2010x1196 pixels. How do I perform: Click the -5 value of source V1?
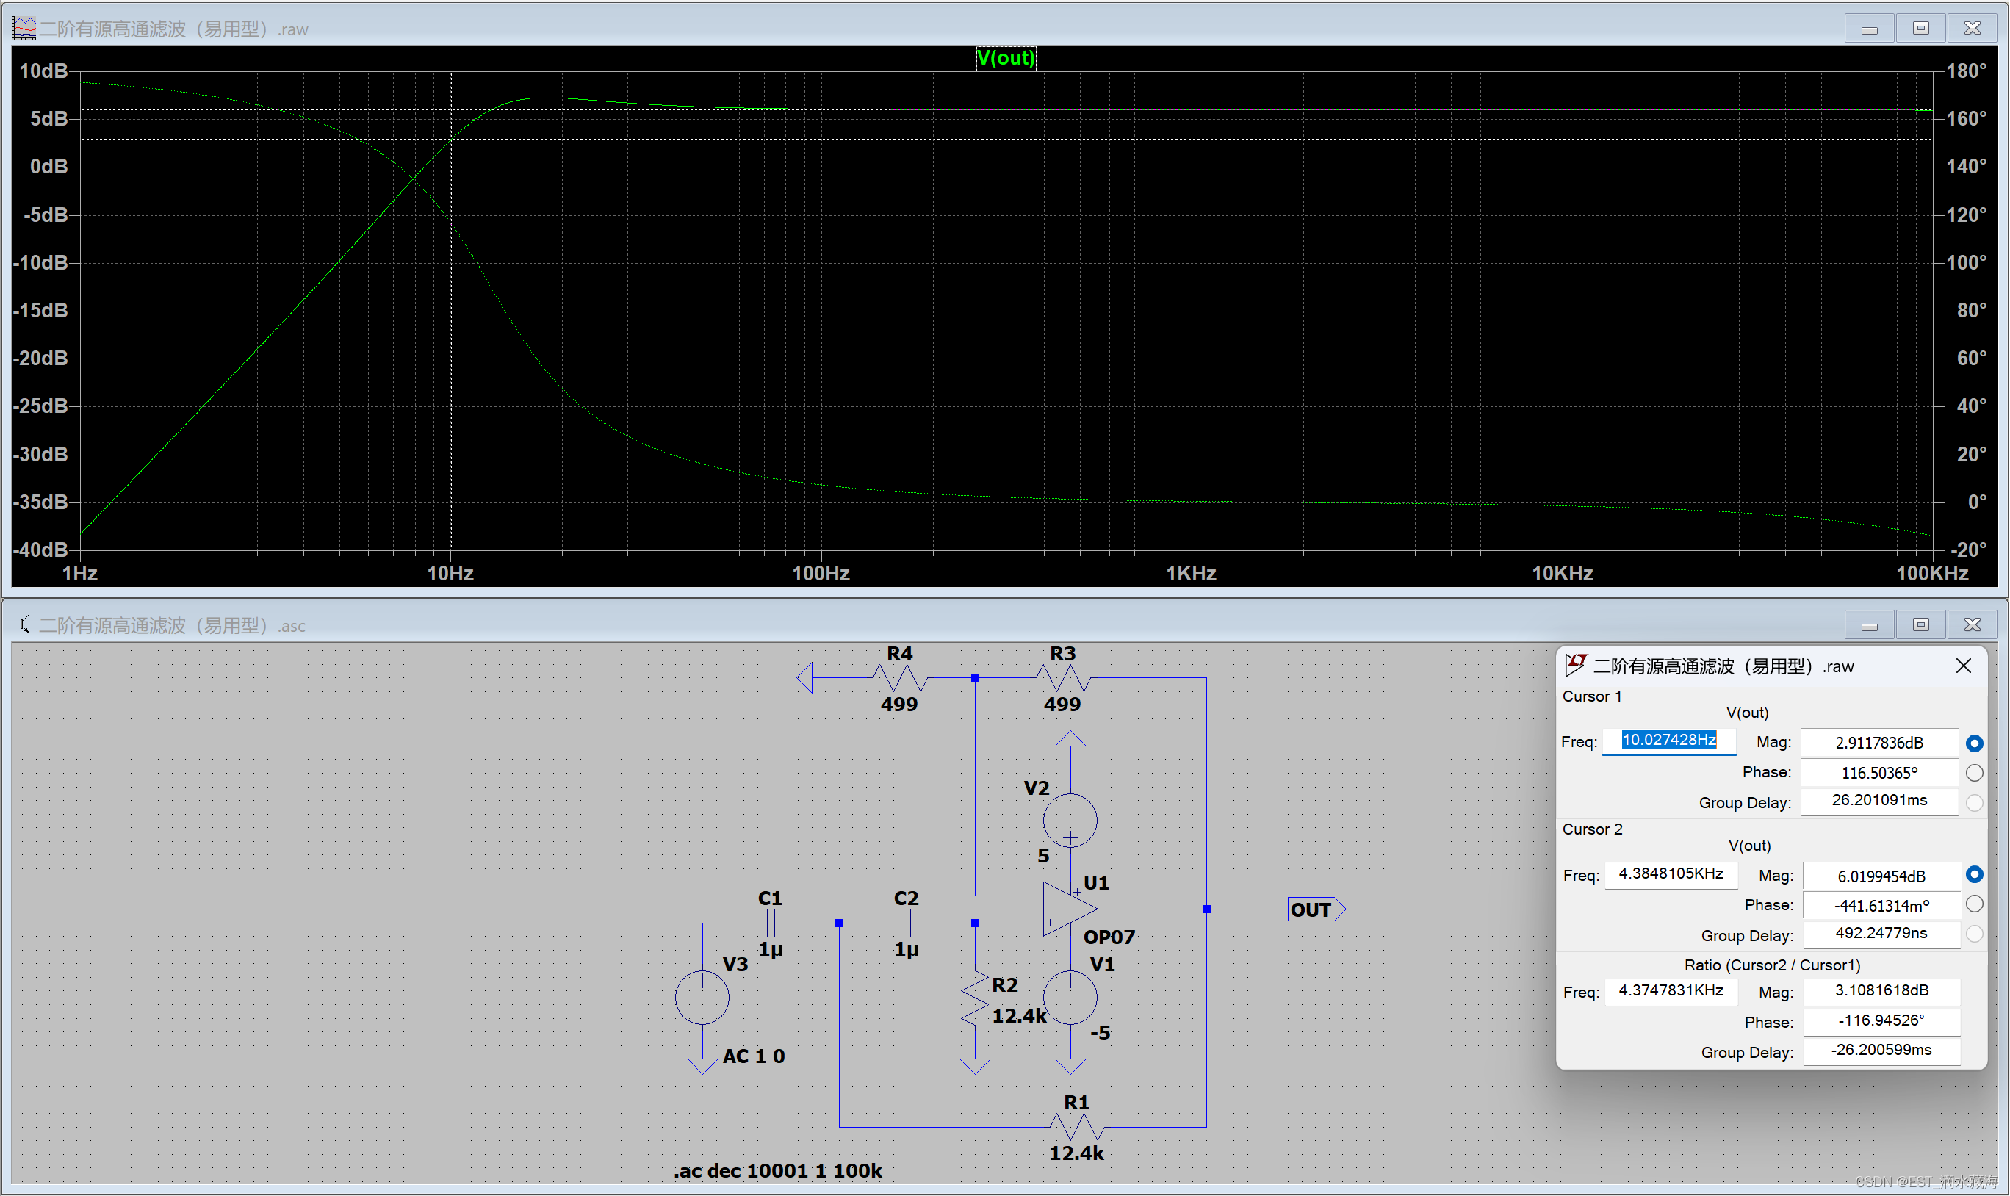tap(1100, 1032)
